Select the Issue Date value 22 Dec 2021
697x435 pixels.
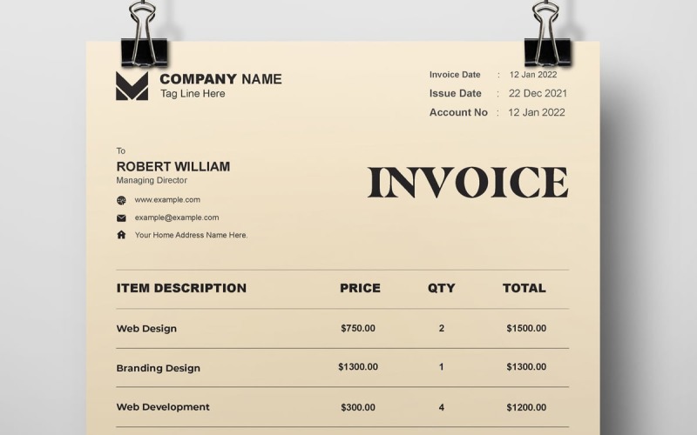coord(538,93)
